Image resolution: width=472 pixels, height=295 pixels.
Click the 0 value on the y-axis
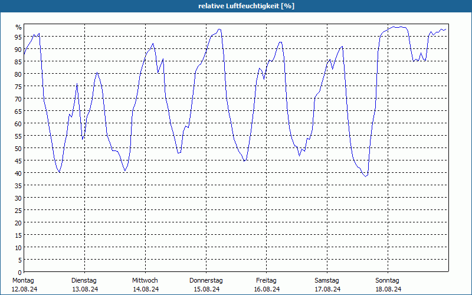[x=20, y=273]
